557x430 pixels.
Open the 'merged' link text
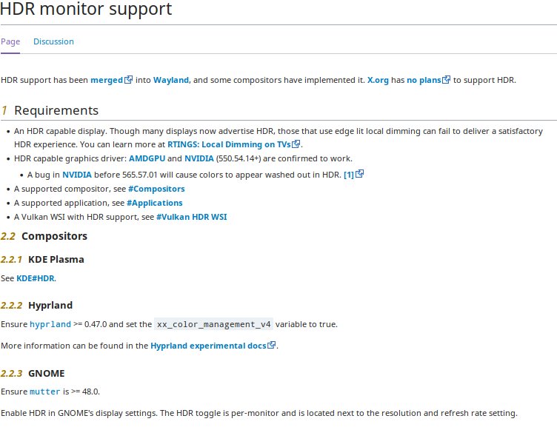pos(107,80)
